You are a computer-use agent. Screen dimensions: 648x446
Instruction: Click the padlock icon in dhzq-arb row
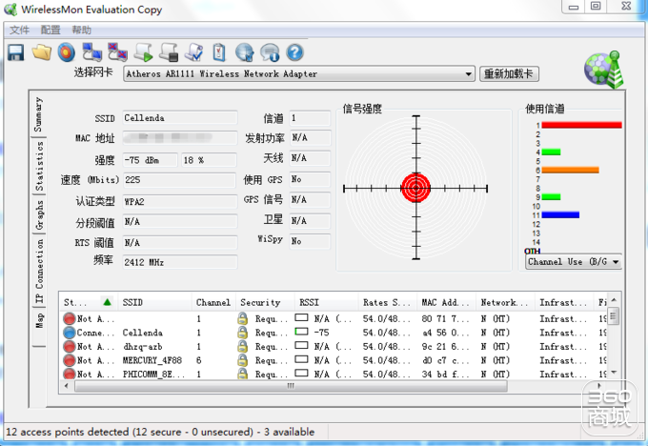coord(243,346)
